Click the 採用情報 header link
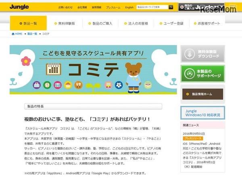 pos(97,7)
